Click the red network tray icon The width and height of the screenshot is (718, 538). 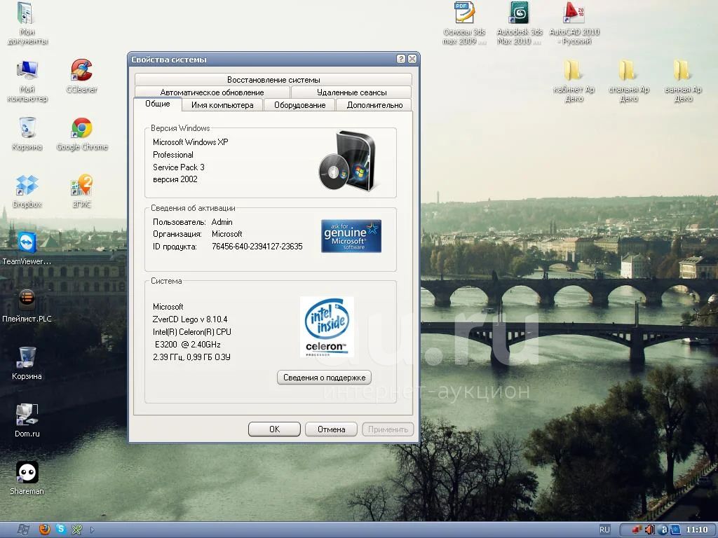point(637,530)
